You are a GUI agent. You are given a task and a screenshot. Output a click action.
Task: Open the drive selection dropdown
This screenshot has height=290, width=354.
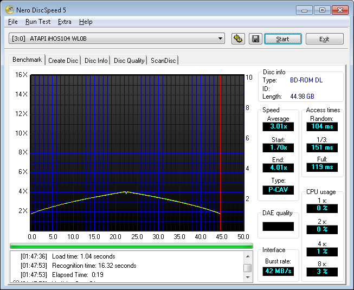coord(117,38)
